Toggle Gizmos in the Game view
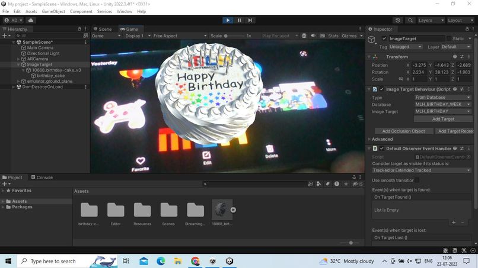This screenshot has height=268, width=478. (x=349, y=35)
